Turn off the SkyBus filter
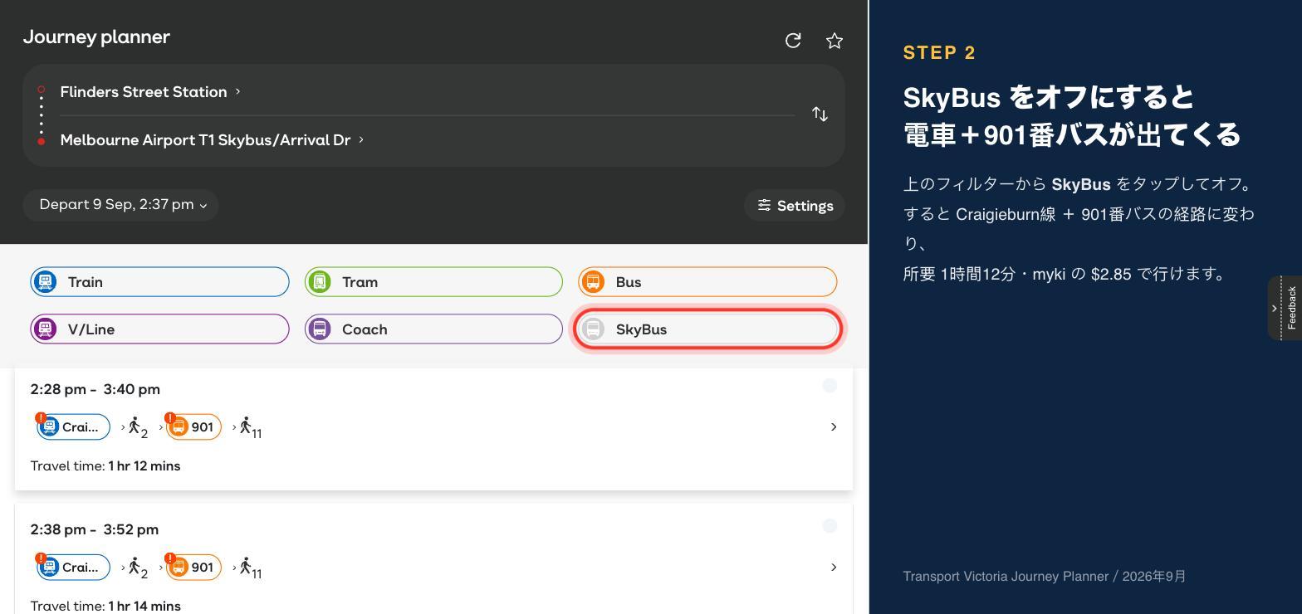 click(x=707, y=329)
